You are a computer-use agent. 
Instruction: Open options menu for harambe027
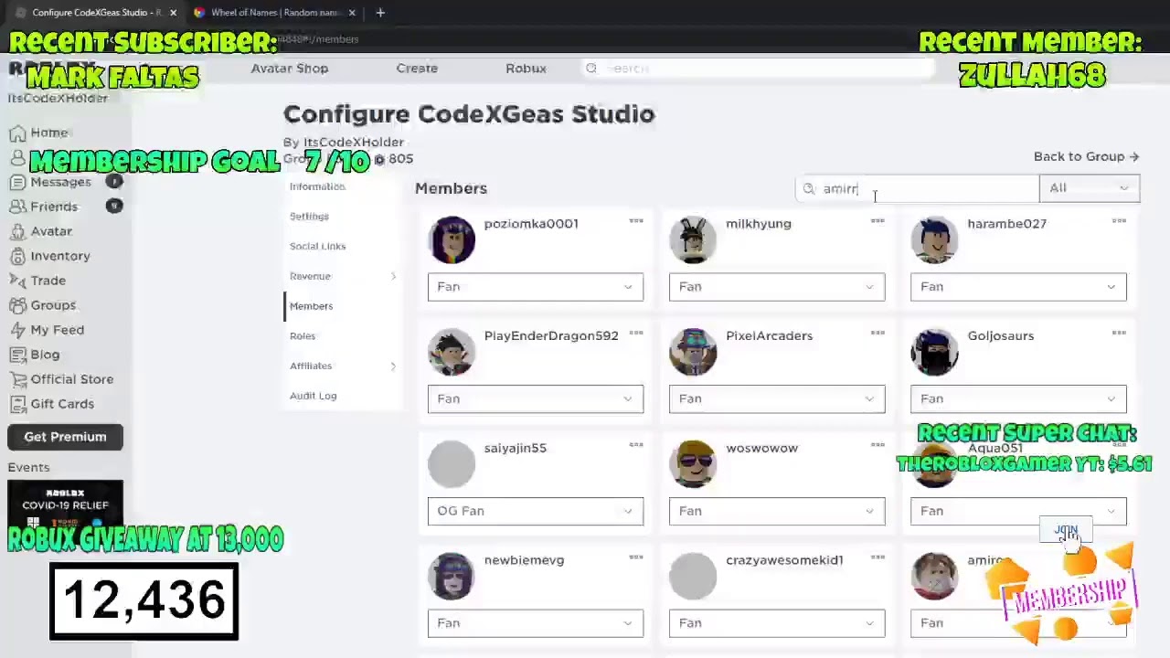1119,221
